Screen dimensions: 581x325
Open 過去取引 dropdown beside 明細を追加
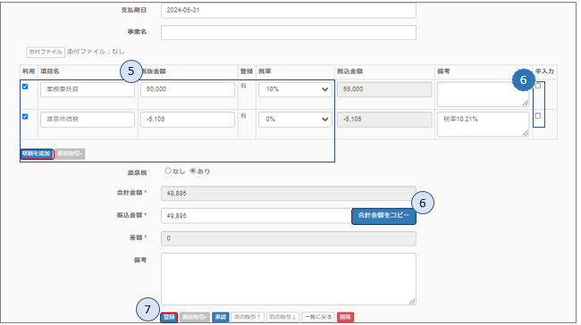(x=70, y=154)
